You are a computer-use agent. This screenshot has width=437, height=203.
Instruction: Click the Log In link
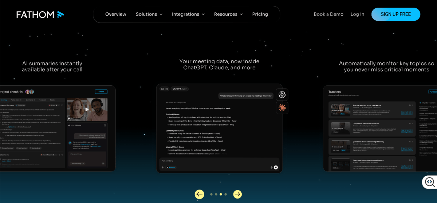point(357,14)
